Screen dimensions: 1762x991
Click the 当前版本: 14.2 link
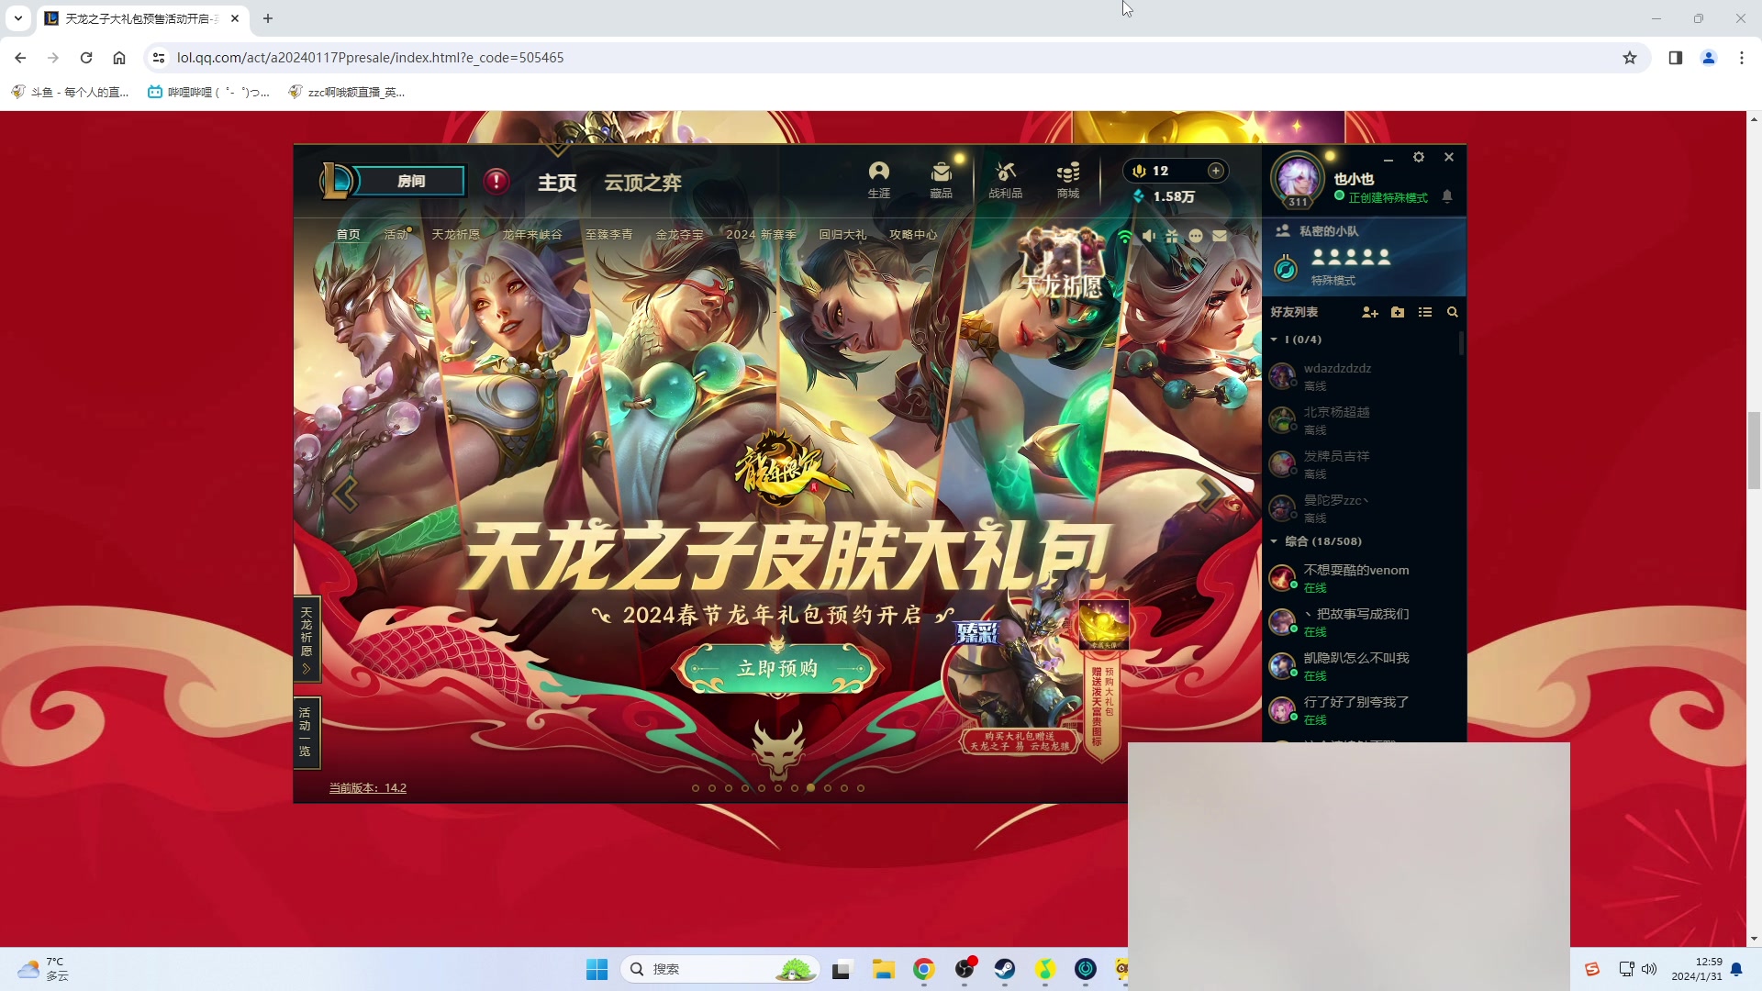coord(368,788)
